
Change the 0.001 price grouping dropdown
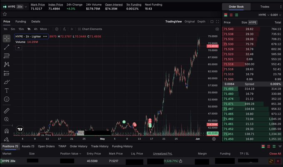pos(275,15)
